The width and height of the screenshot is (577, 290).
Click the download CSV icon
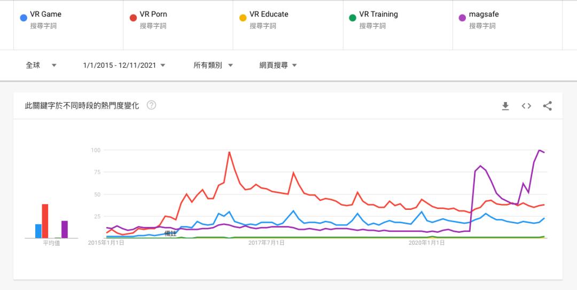(x=505, y=106)
